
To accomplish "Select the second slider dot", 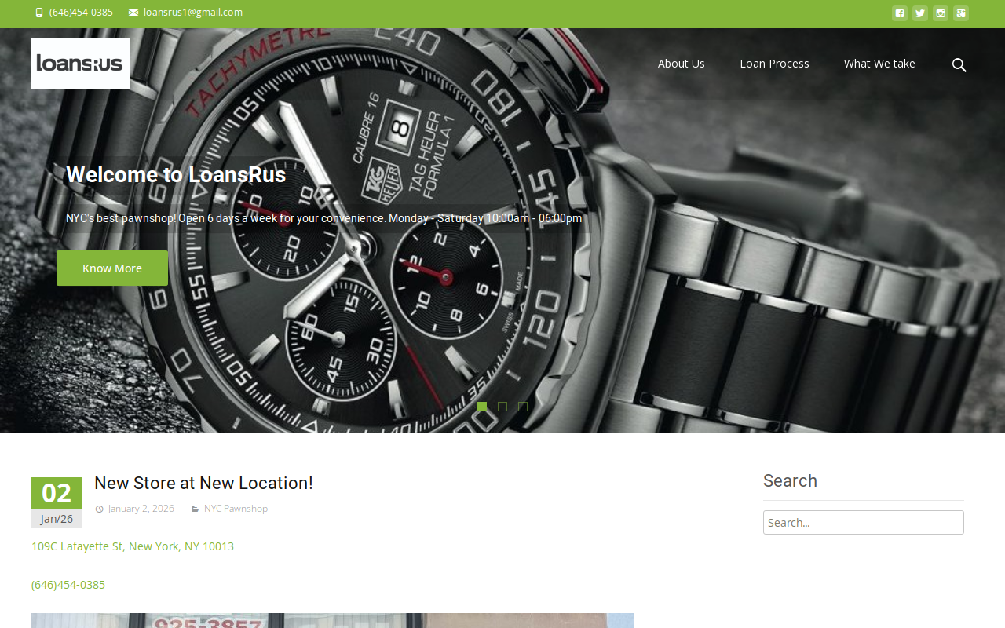I will click(502, 407).
